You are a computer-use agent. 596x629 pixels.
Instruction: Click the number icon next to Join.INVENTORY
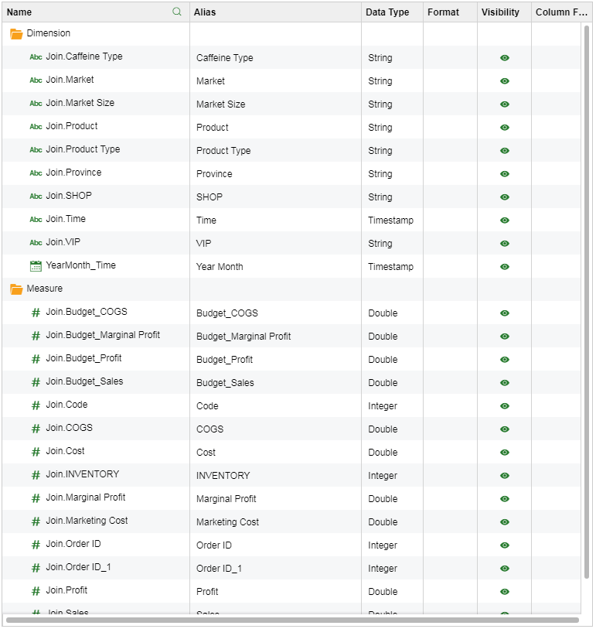(x=36, y=475)
